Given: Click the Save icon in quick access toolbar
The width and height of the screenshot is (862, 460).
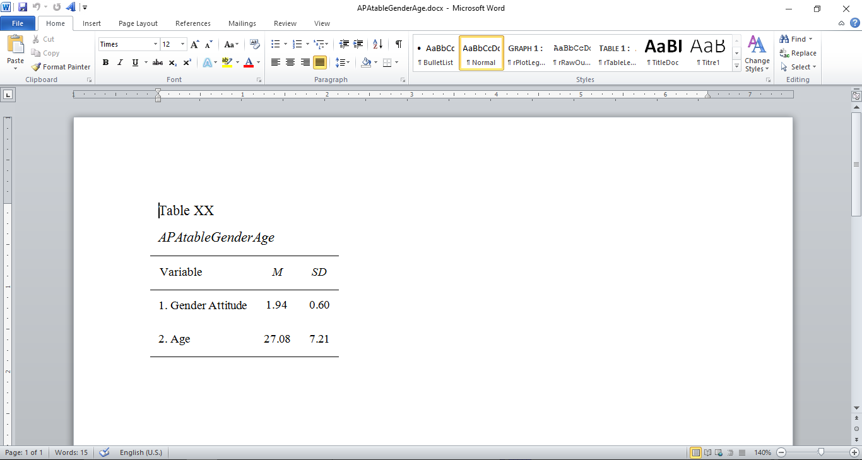Looking at the screenshot, I should 23,8.
